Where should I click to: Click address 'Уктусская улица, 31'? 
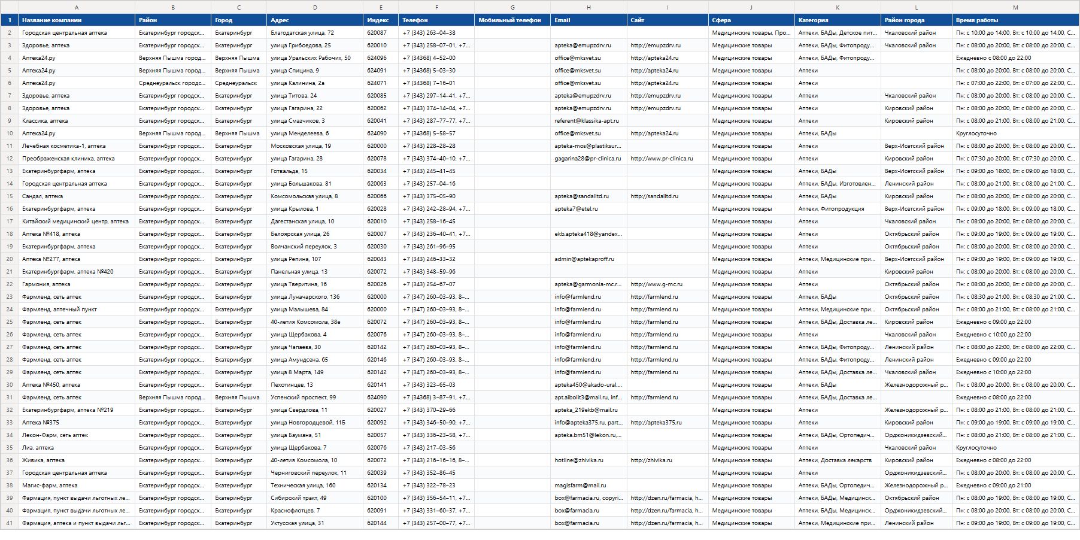(315, 523)
